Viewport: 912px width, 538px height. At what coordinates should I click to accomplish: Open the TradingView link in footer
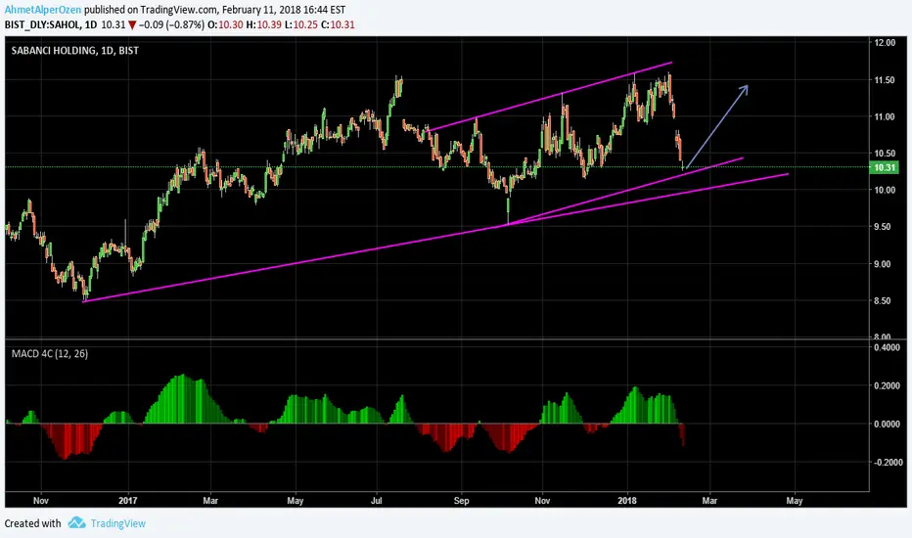click(x=118, y=523)
